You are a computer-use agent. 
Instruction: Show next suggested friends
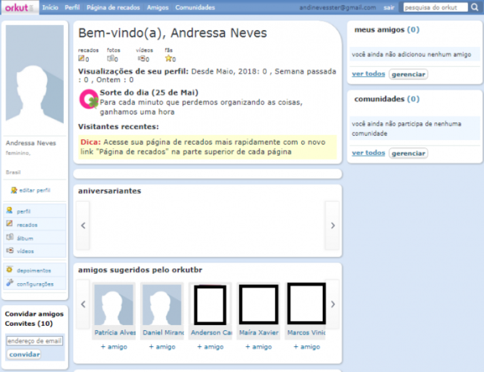[333, 304]
